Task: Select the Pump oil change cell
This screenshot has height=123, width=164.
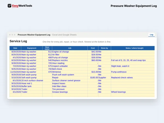Action: [x=70, y=57]
